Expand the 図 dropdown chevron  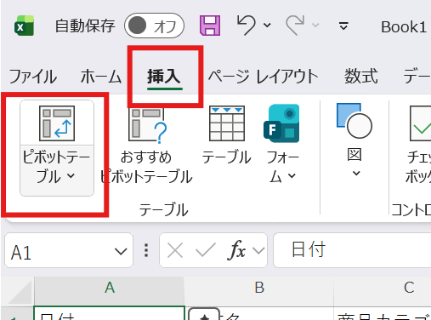[356, 173]
